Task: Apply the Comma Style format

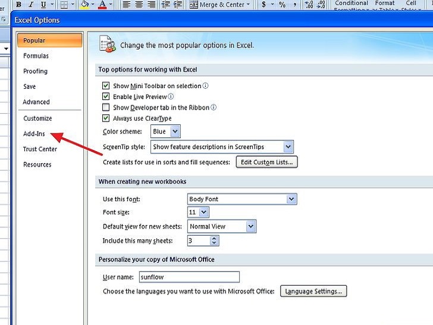Action: pyautogui.click(x=294, y=4)
